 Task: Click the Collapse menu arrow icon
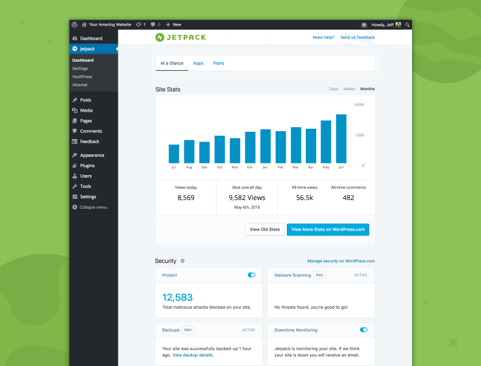(x=74, y=207)
